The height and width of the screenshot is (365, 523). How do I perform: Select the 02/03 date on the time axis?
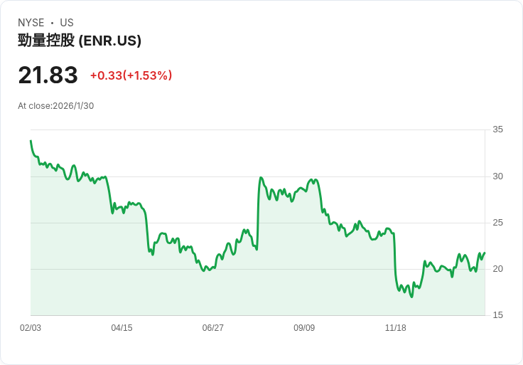click(x=31, y=328)
